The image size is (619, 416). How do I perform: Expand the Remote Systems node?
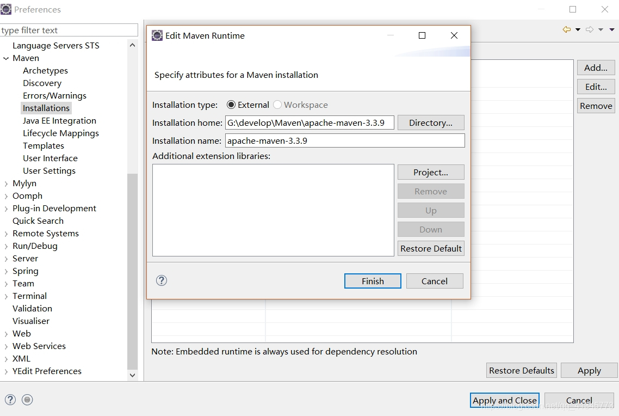(x=6, y=234)
